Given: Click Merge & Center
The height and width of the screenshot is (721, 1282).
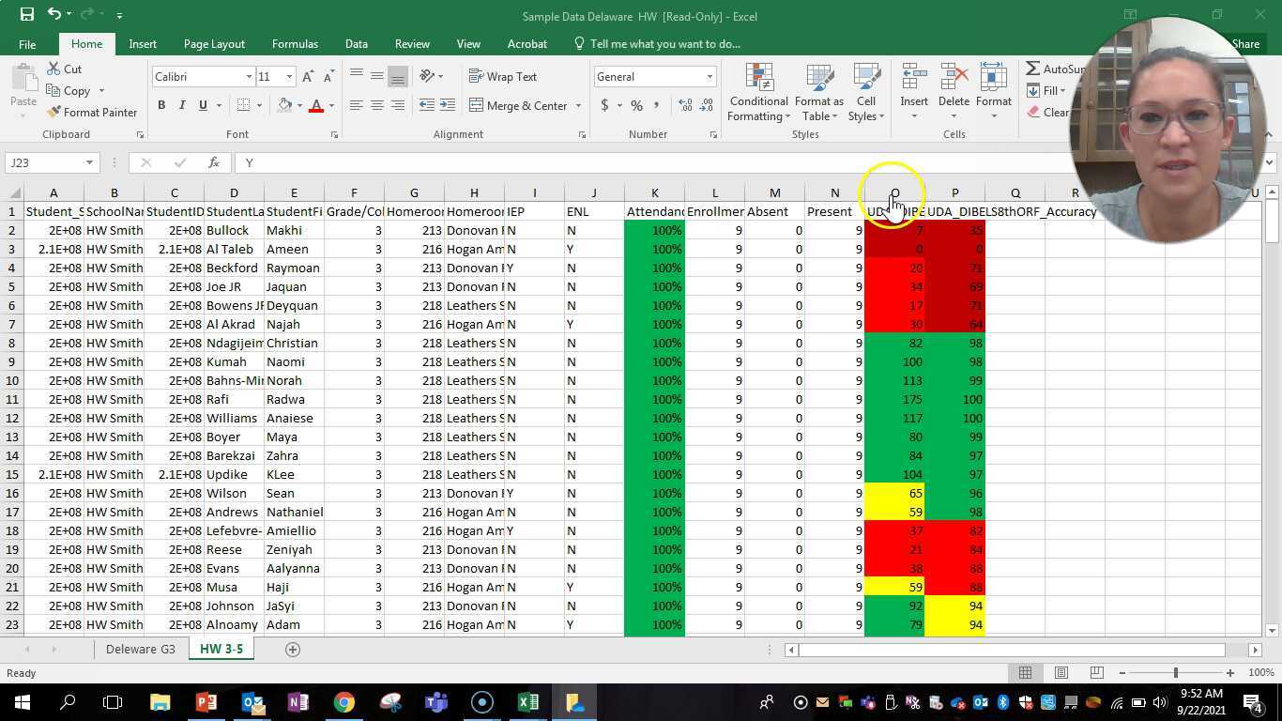Looking at the screenshot, I should tap(518, 105).
